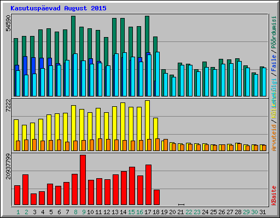Select the 20937799 axis maximum label
280x218 pixels.
point(8,166)
